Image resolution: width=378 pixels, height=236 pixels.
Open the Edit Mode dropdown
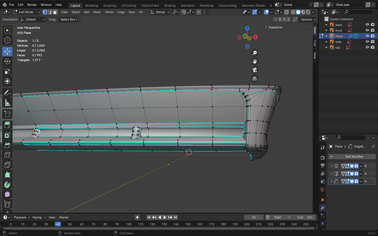(x=27, y=12)
